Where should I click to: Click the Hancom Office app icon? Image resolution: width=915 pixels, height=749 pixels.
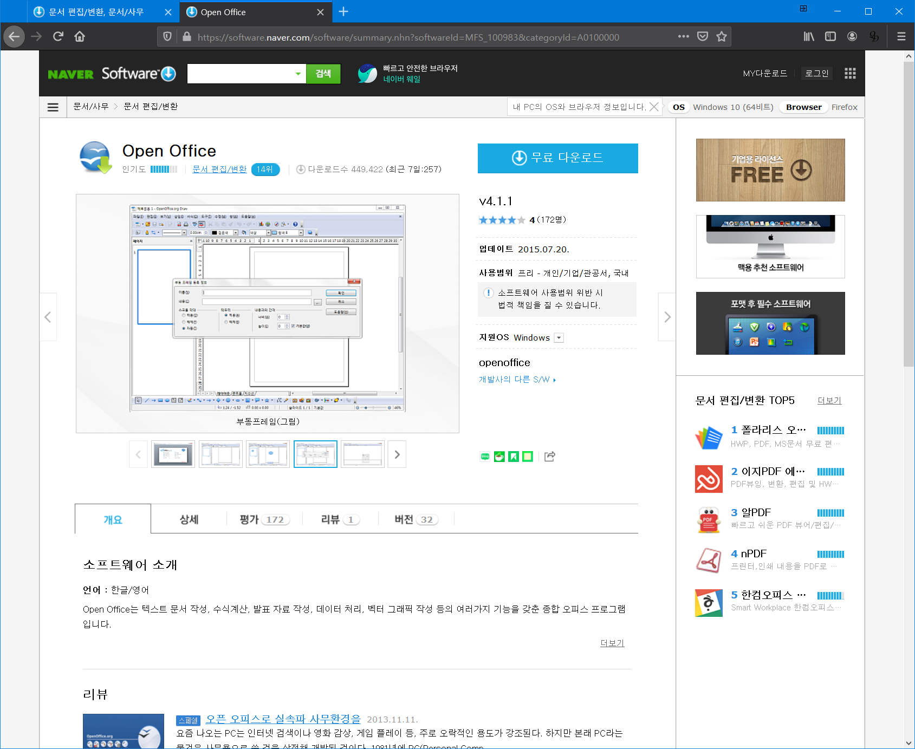[709, 603]
